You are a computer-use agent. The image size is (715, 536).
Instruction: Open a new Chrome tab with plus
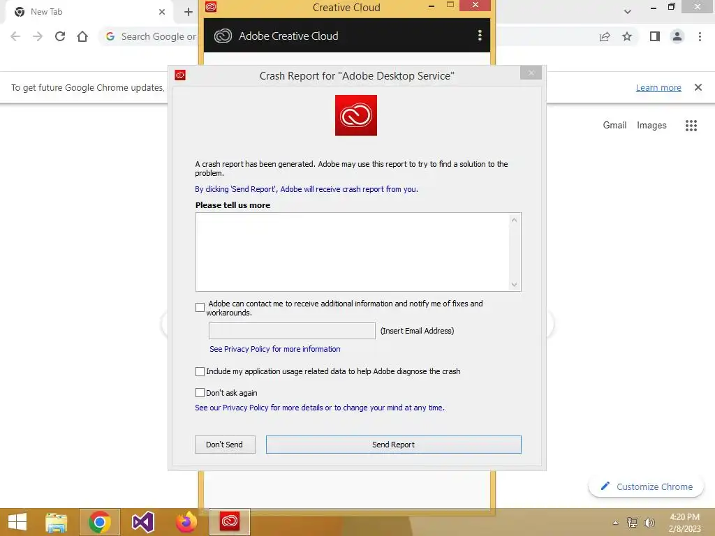[189, 12]
